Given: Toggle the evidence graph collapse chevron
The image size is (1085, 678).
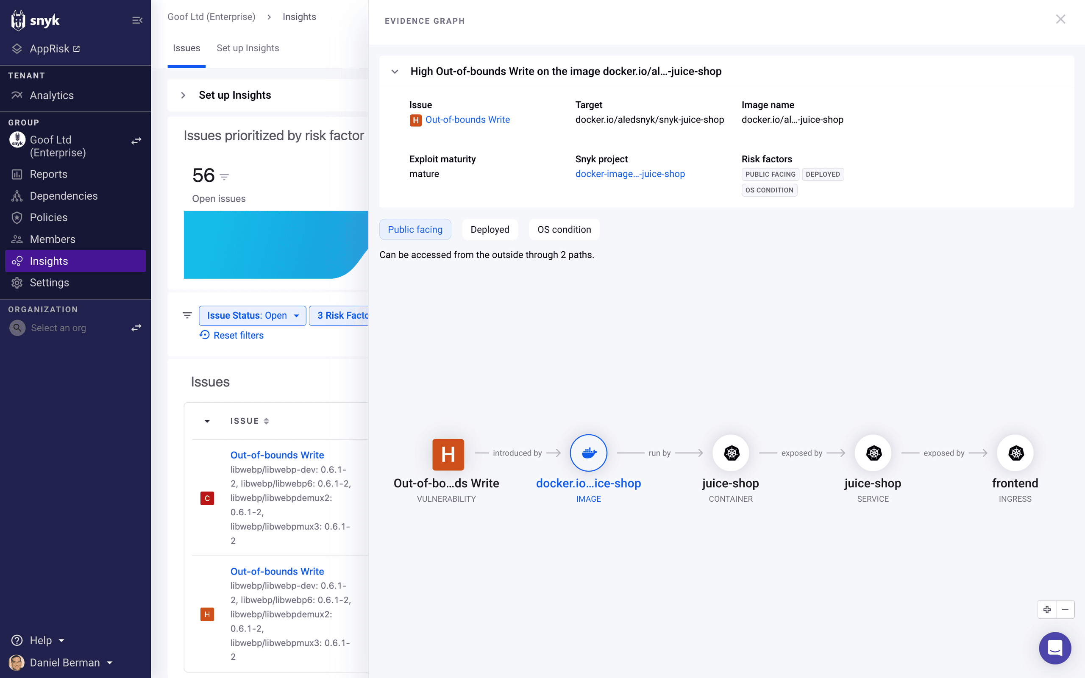Looking at the screenshot, I should [395, 72].
